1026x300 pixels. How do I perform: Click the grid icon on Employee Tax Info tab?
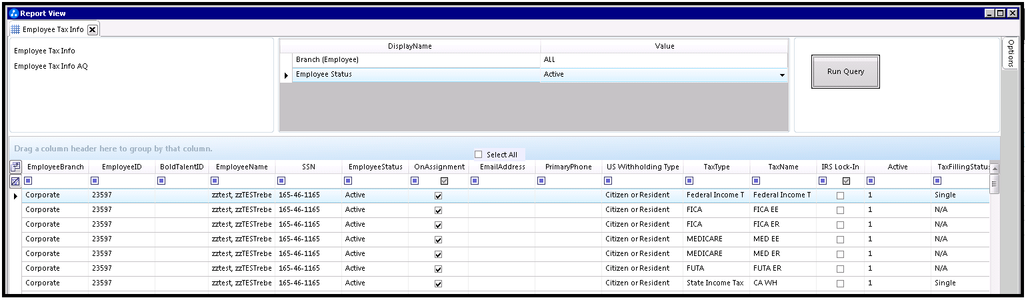click(15, 29)
